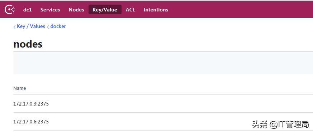Click the @IT管理局 watermark text

289,124
